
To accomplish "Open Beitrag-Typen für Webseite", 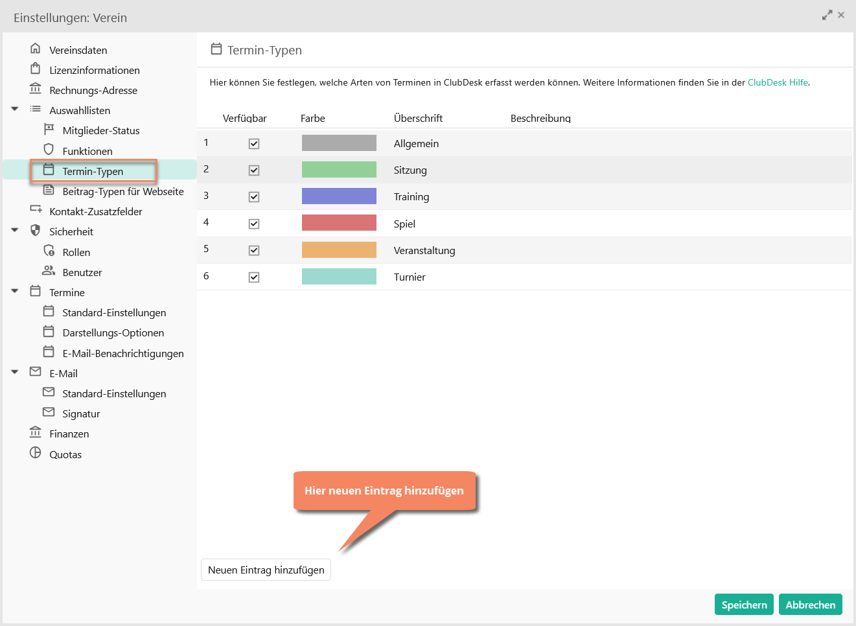I will (123, 191).
